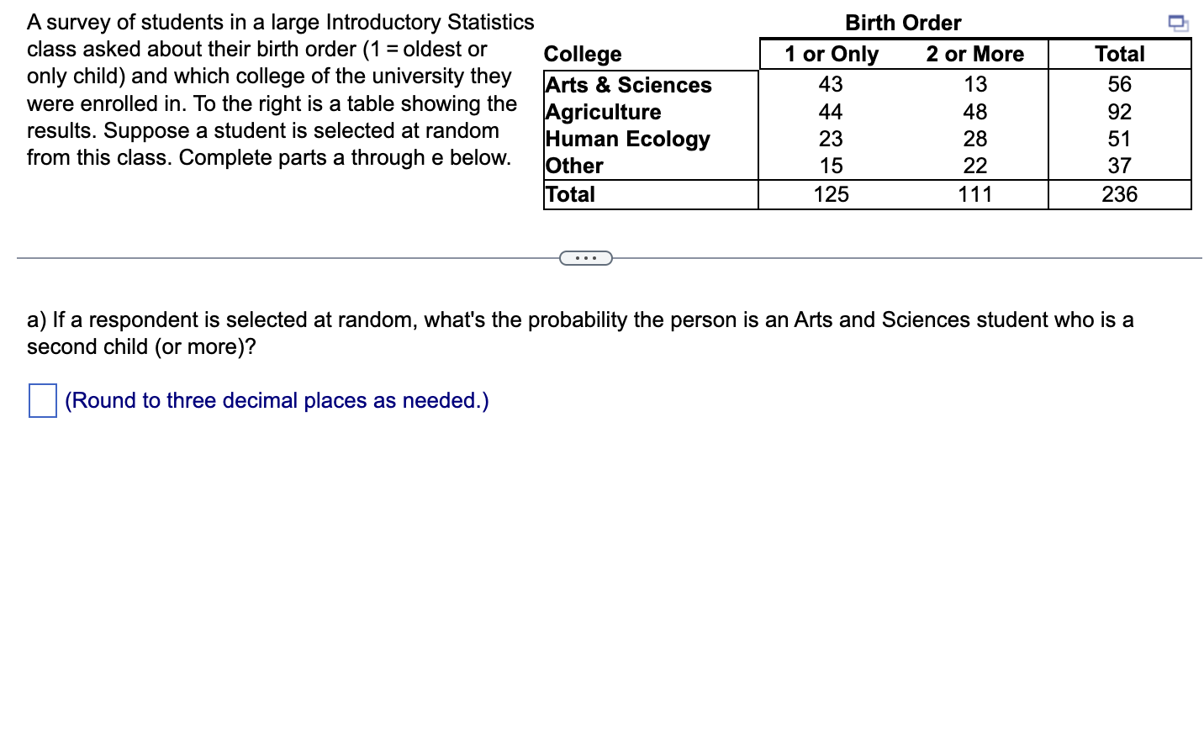Select the answer input box for part a
Image resolution: width=1204 pixels, height=755 pixels.
tap(42, 401)
